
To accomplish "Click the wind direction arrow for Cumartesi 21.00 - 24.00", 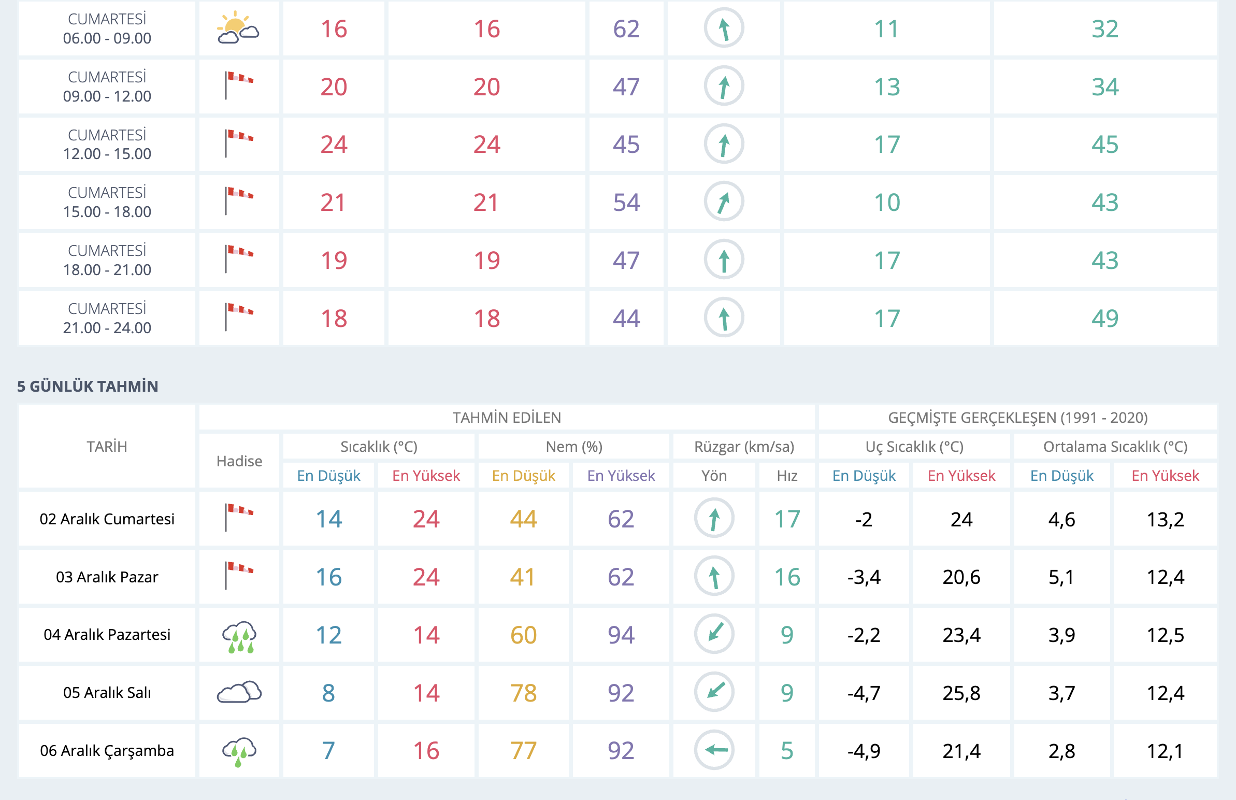I will [x=724, y=318].
